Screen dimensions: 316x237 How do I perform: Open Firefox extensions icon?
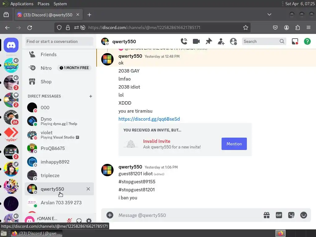tap(297, 27)
